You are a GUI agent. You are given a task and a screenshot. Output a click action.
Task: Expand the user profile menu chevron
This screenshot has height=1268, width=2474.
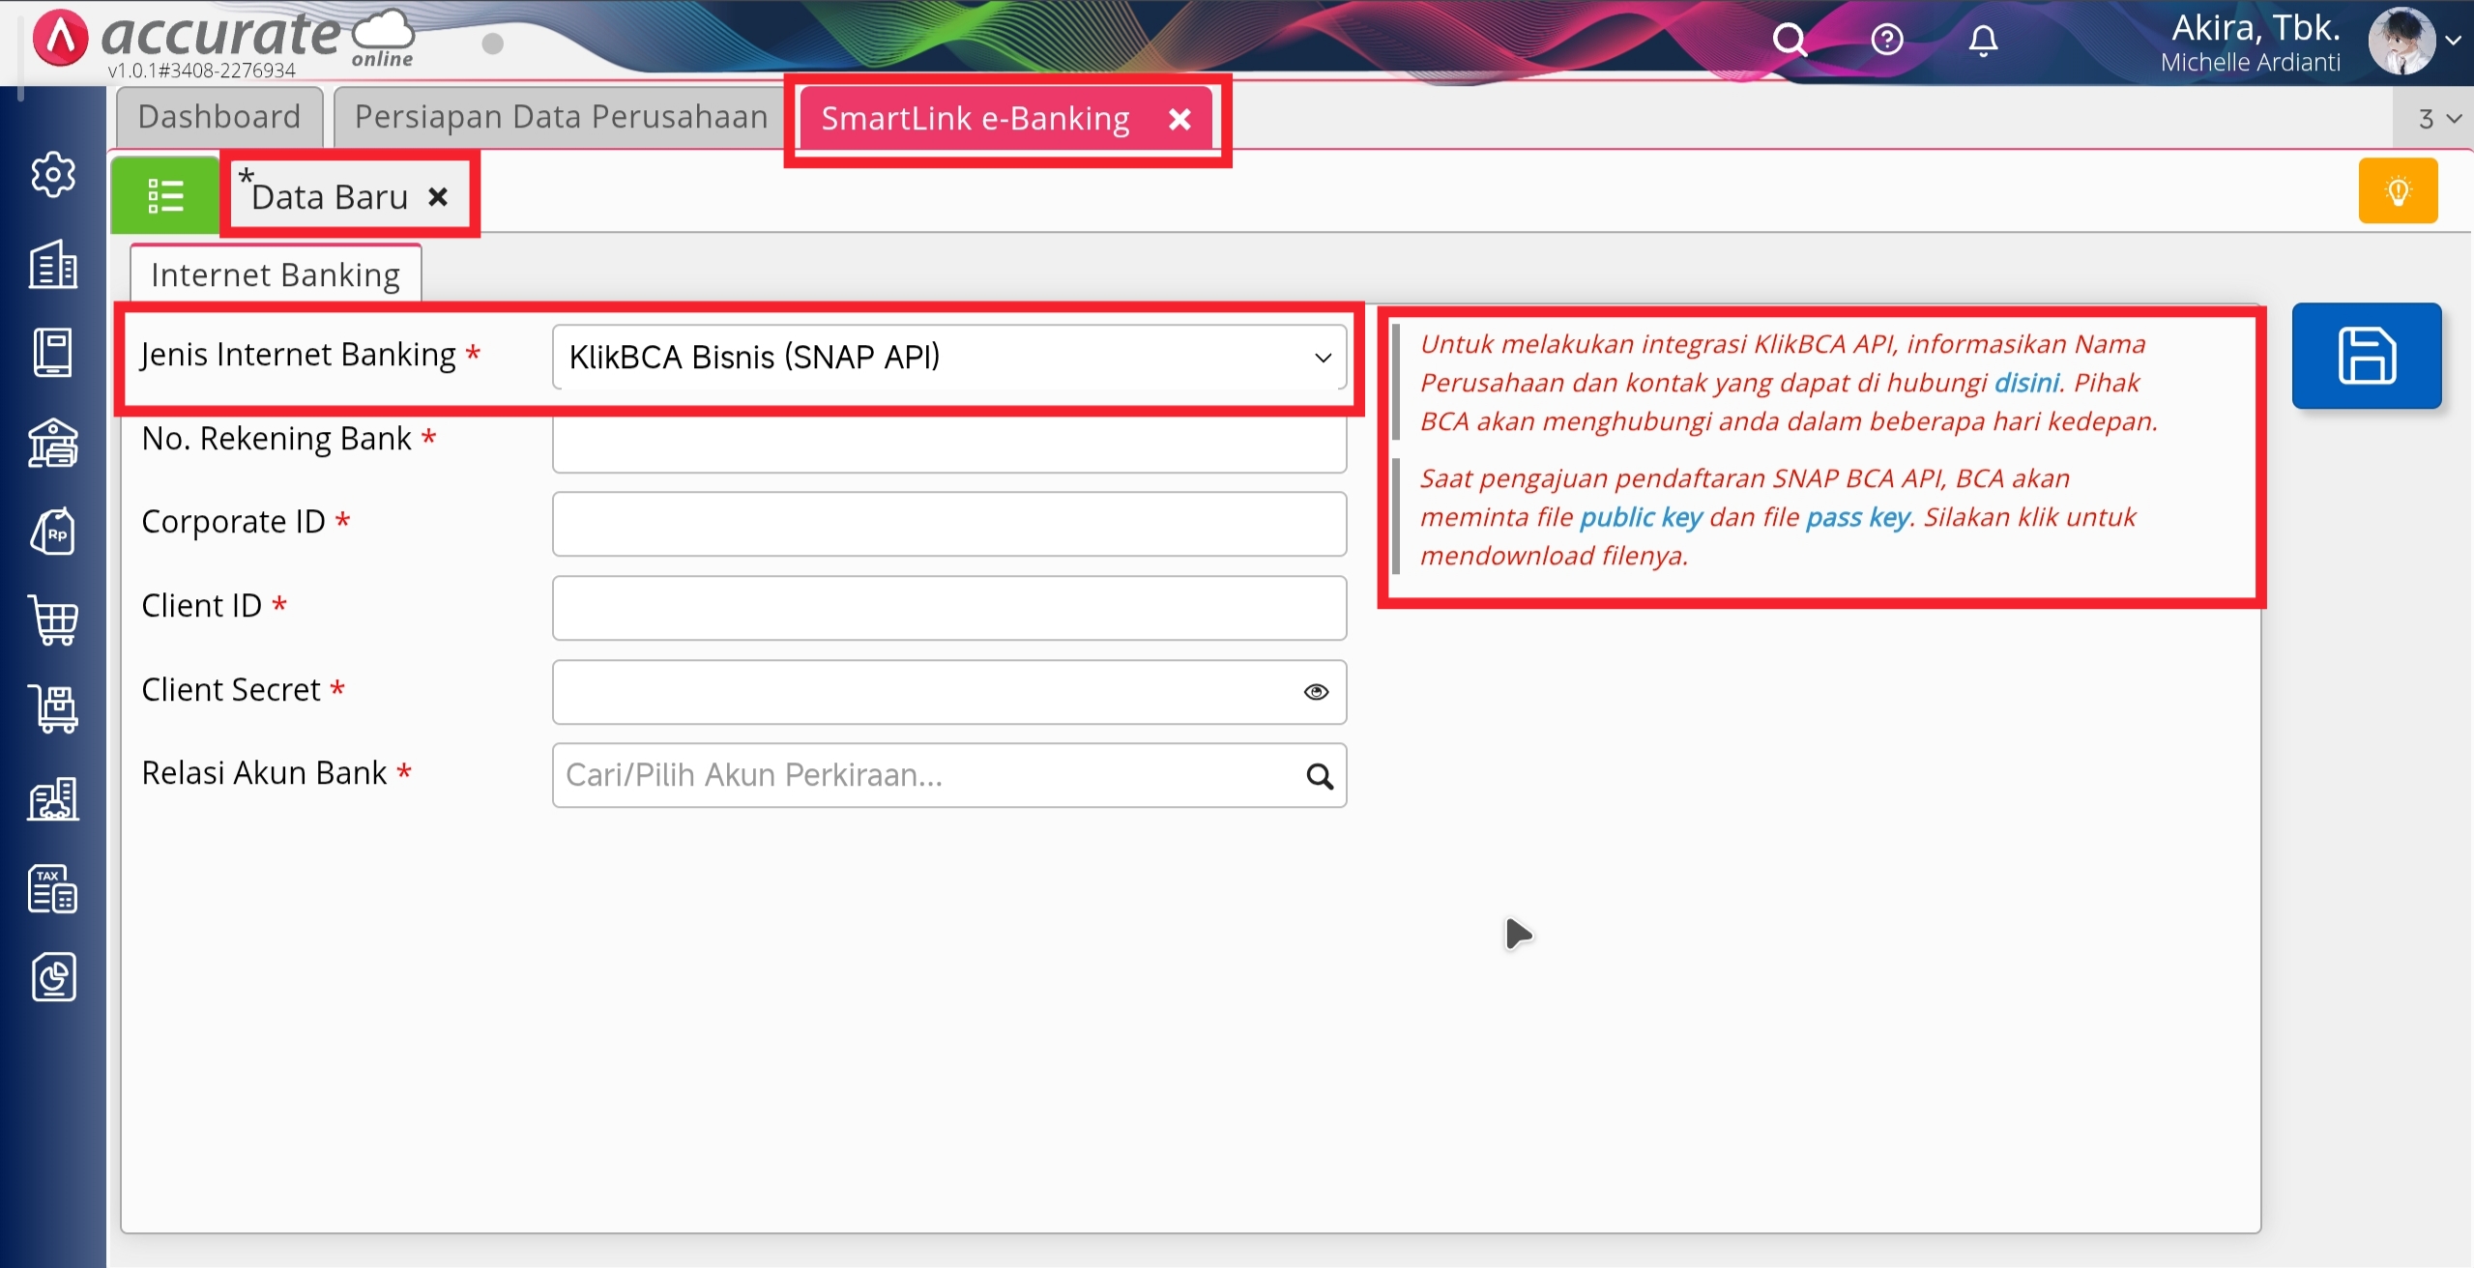coord(2453,41)
